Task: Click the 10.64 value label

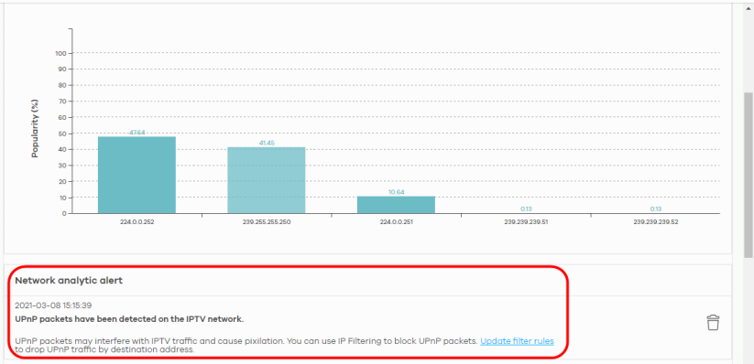Action: click(x=396, y=192)
